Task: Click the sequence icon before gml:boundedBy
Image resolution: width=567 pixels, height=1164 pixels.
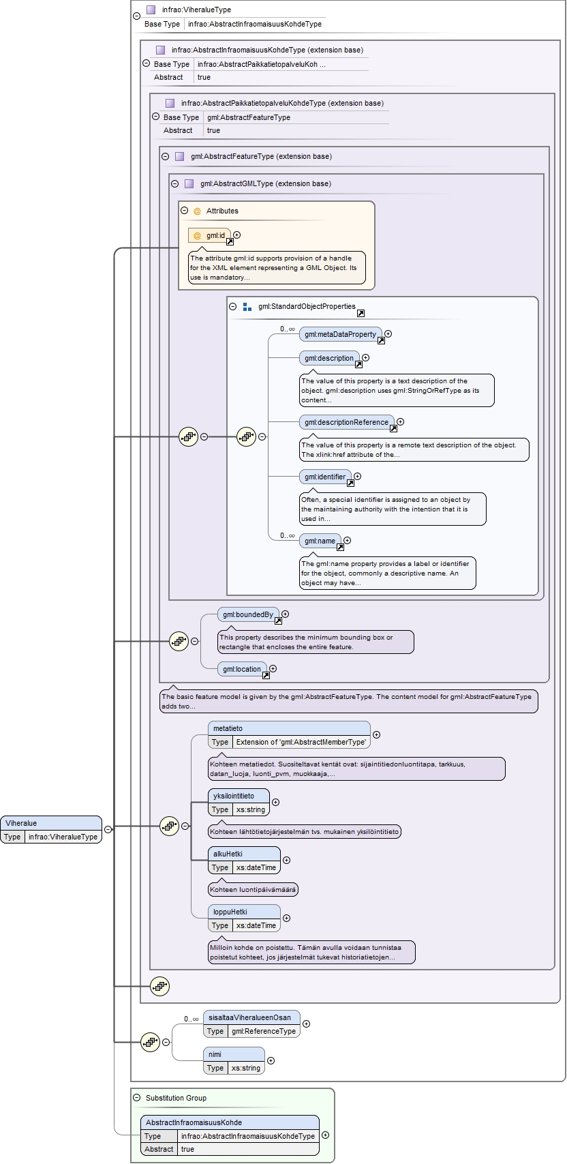Action: (x=179, y=641)
